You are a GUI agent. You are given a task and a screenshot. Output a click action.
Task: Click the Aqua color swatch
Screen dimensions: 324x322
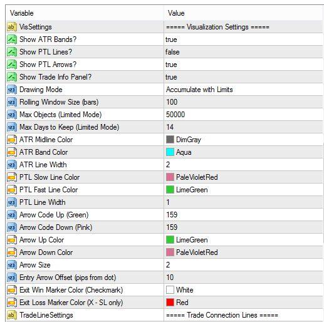point(170,152)
